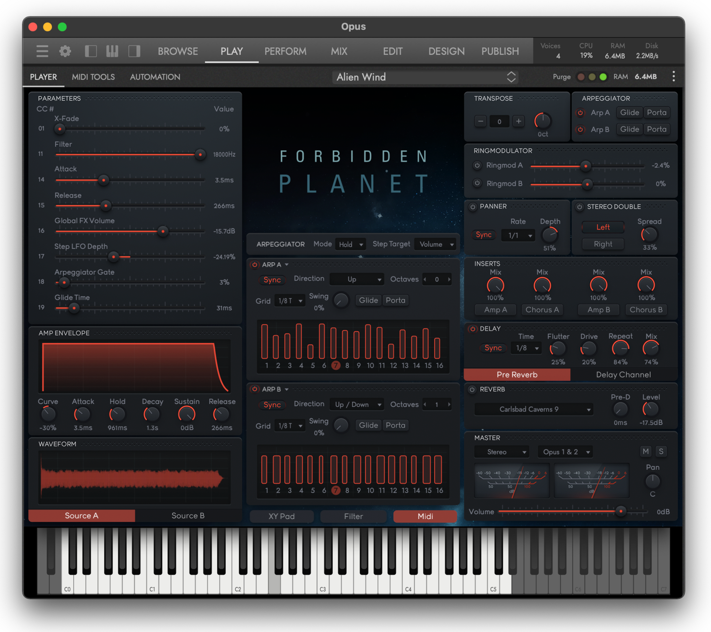
Task: Select Right in Stereo Double
Action: pyautogui.click(x=603, y=244)
